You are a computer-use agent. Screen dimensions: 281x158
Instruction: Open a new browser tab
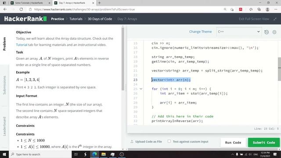point(100,3)
